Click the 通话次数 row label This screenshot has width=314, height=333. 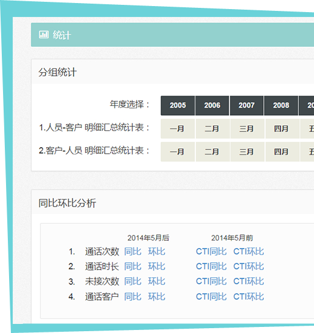tap(102, 251)
